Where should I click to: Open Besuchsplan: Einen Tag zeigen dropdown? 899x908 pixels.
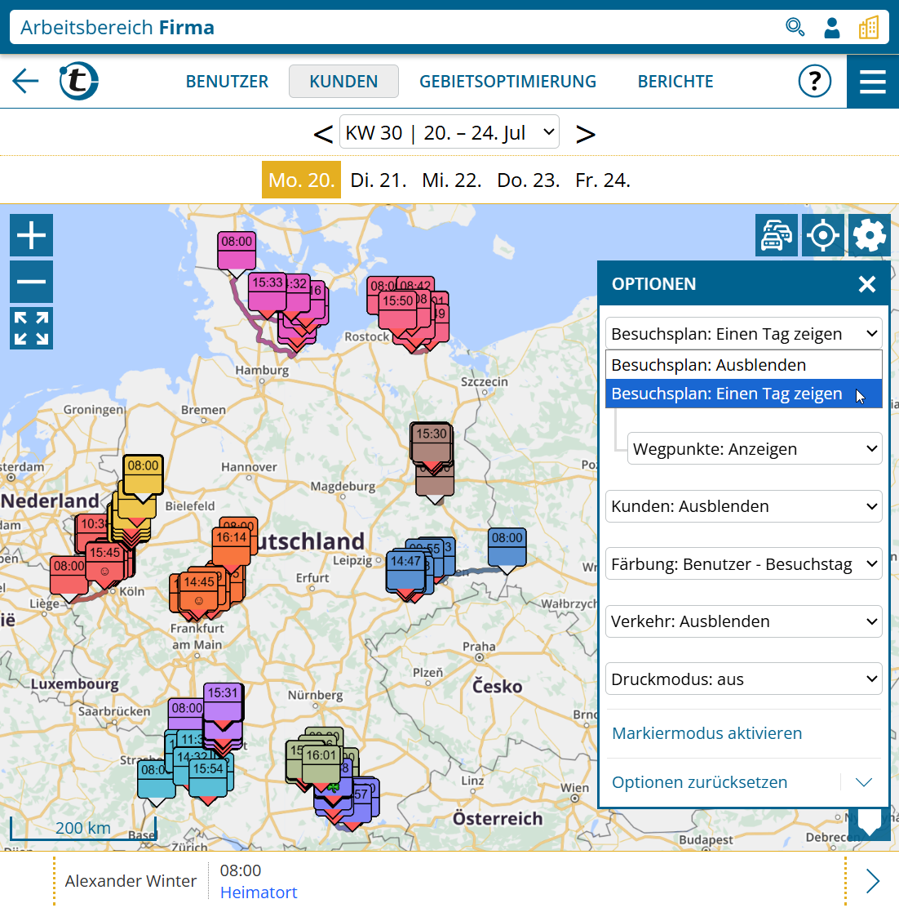[743, 333]
